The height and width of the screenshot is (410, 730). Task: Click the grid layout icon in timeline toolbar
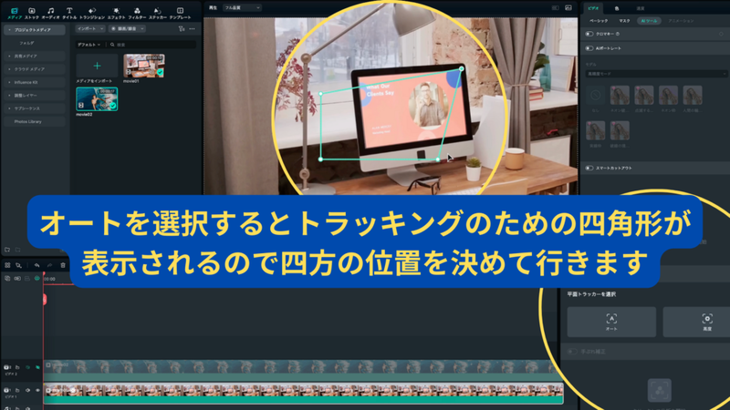point(7,265)
